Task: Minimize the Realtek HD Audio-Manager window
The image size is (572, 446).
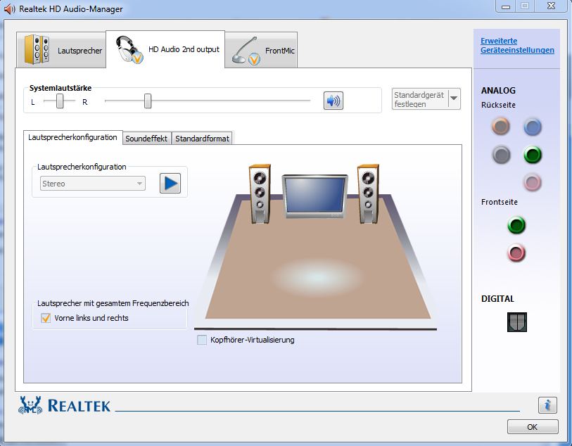Action: 506,6
